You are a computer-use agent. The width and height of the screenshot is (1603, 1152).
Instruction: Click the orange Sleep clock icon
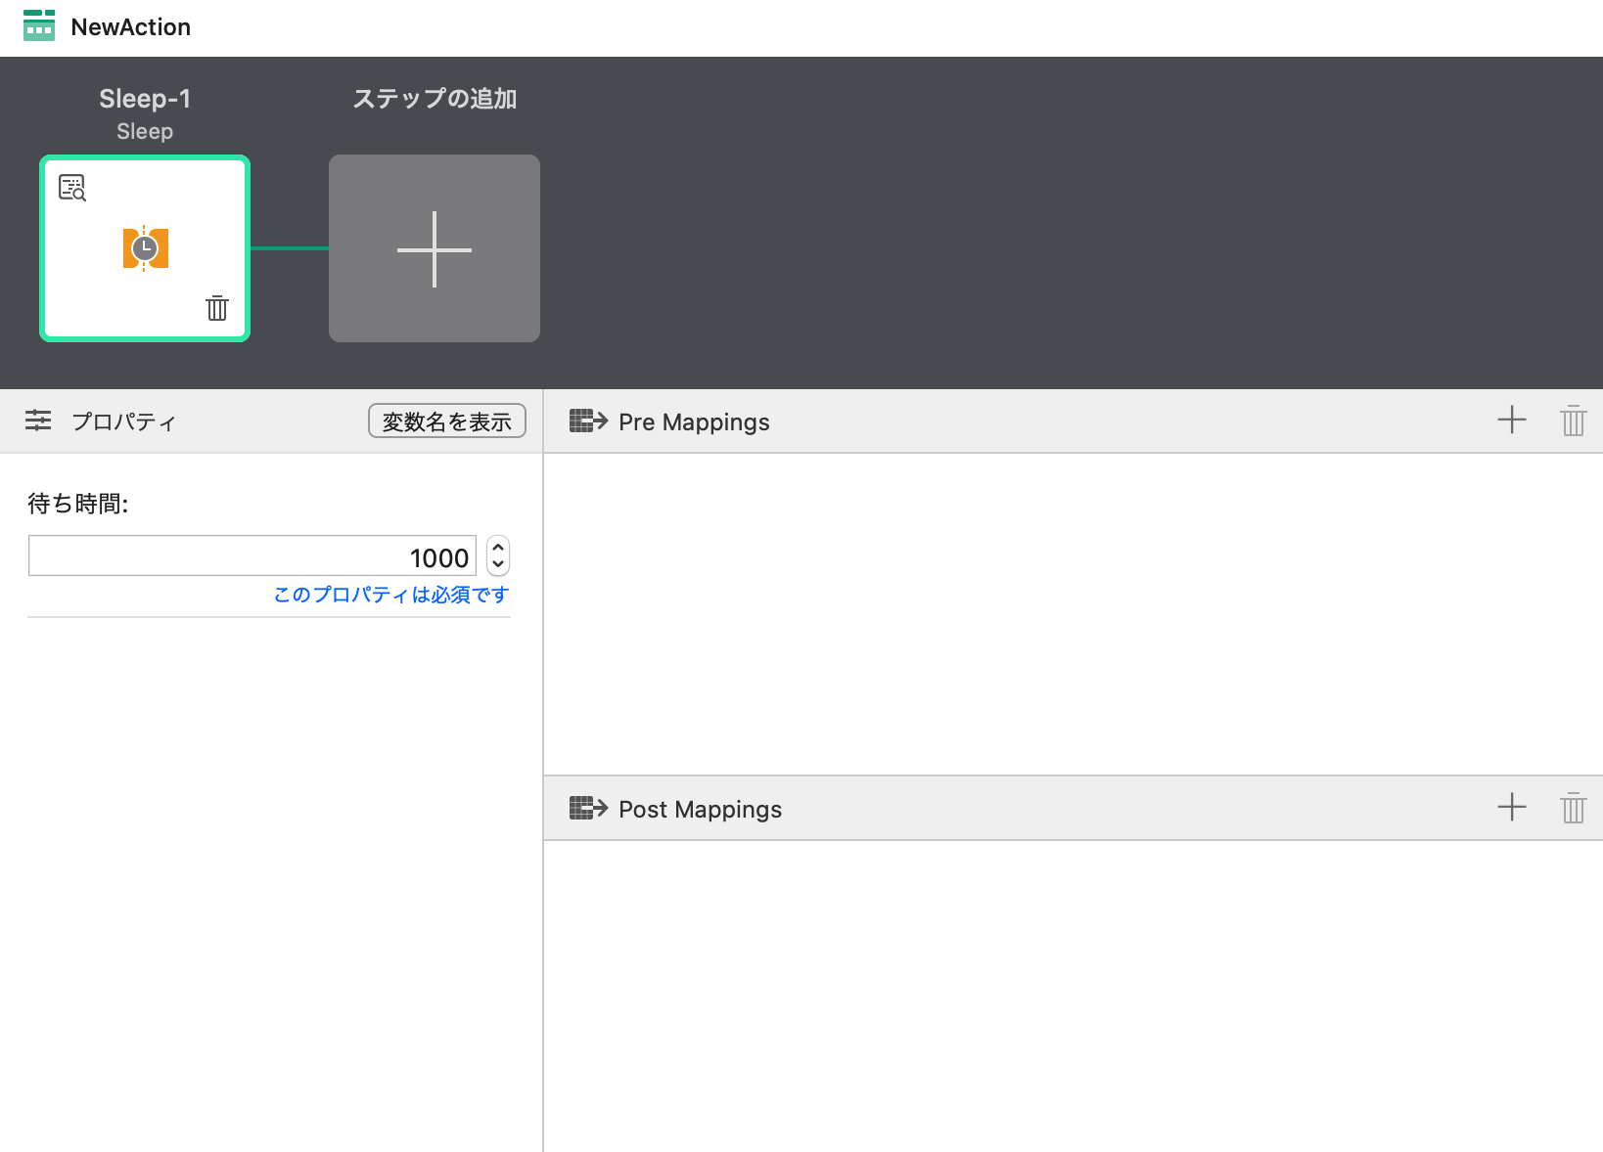[145, 248]
